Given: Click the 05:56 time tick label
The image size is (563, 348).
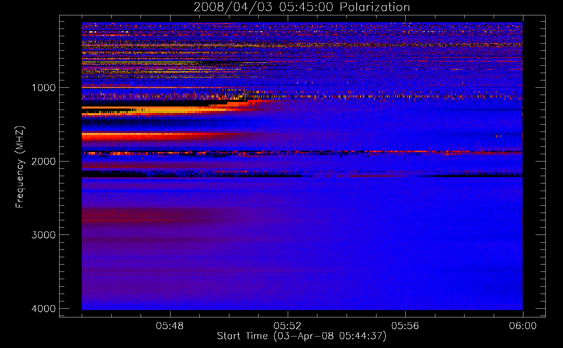Looking at the screenshot, I should (405, 326).
